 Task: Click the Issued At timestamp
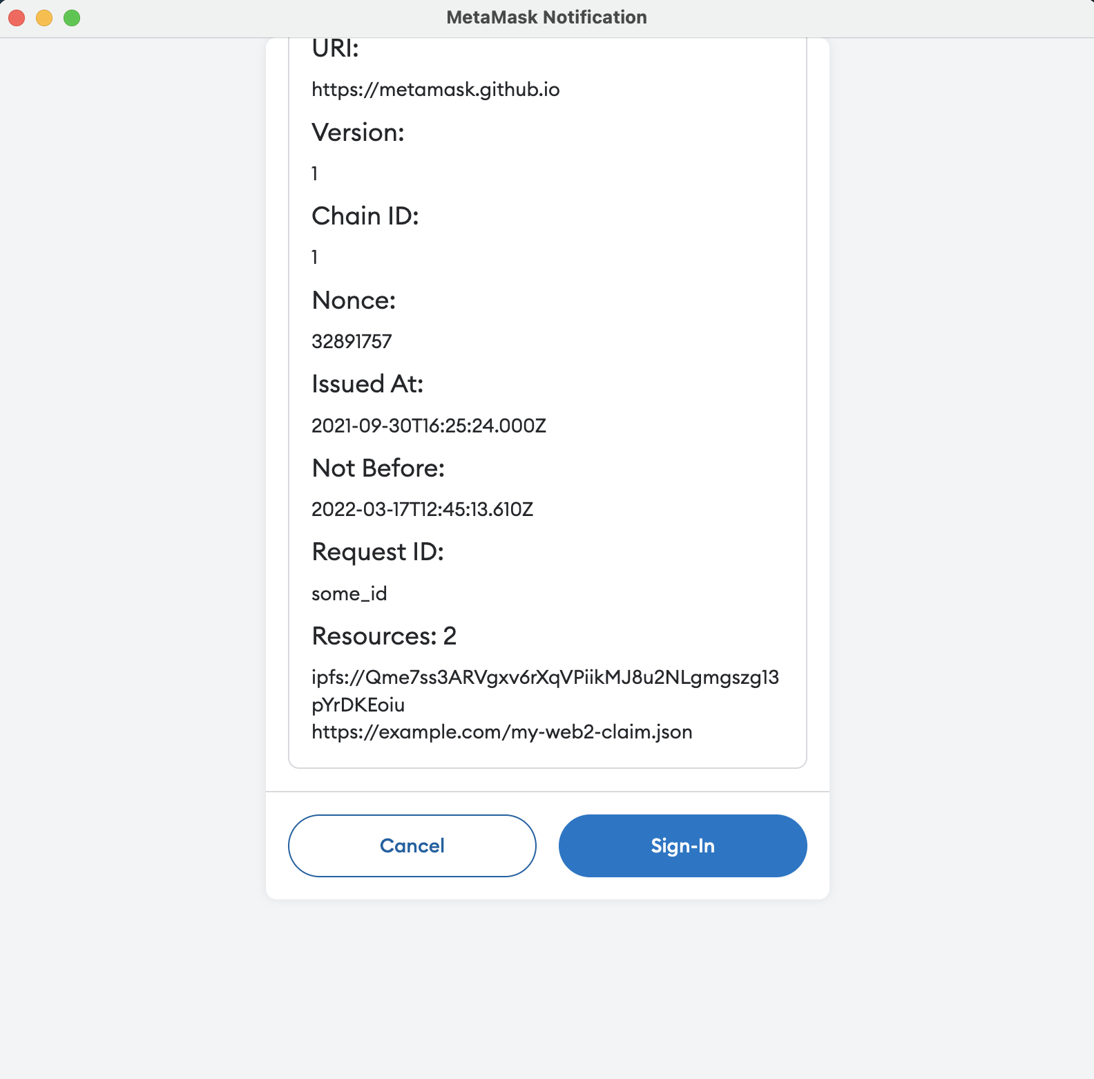[429, 426]
